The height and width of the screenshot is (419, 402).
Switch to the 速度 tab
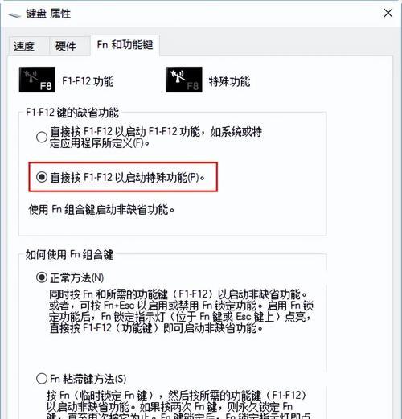24,47
